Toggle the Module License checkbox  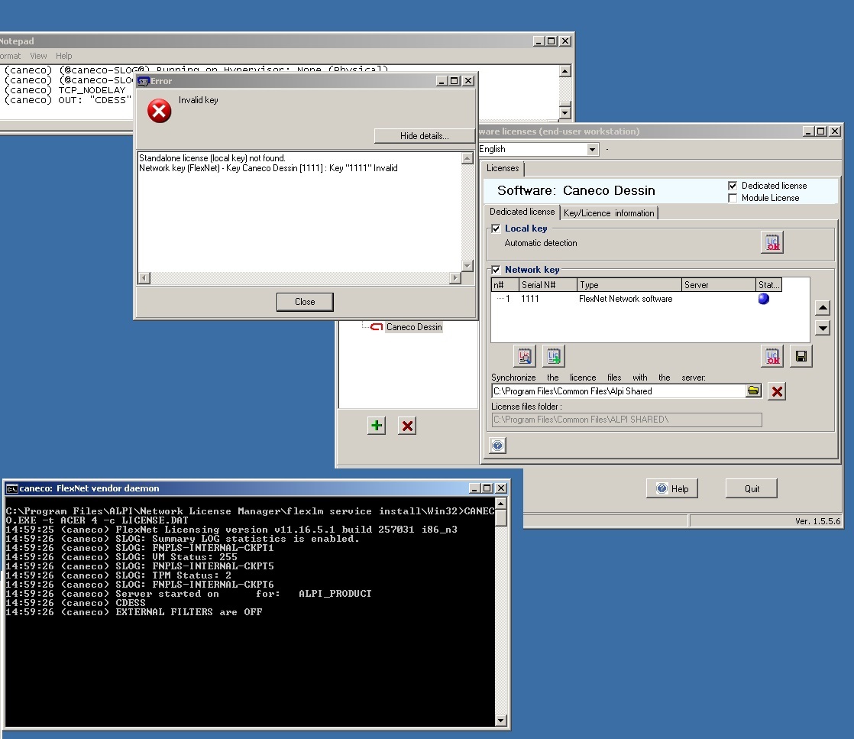coord(733,198)
